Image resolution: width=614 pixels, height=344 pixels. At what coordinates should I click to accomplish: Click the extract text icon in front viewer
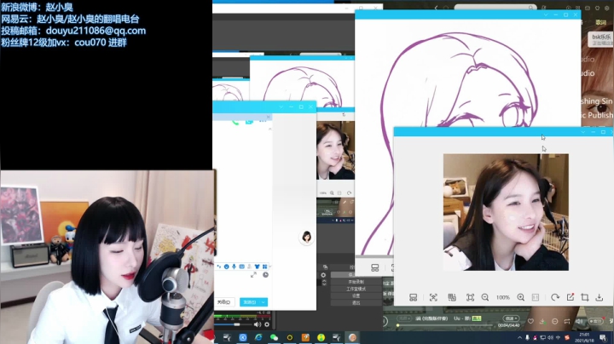pyautogui.click(x=452, y=297)
